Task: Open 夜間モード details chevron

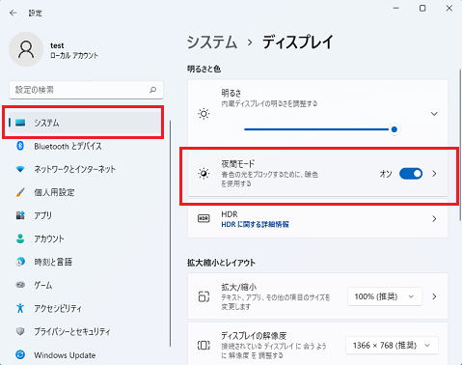Action: click(434, 174)
